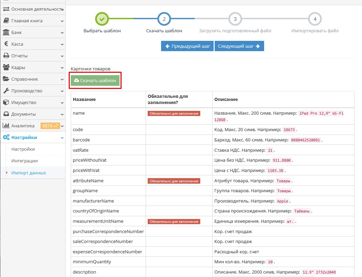Expand the Главная книга menu chevron
Image resolution: width=362 pixels, height=277 pixels.
(x=62, y=21)
